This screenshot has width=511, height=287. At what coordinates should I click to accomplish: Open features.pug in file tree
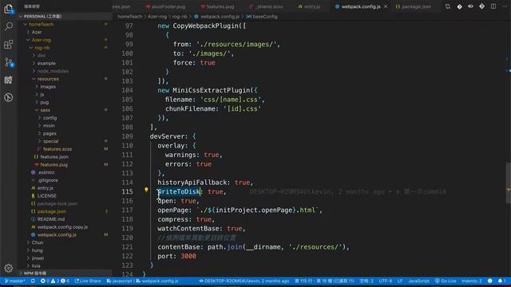click(x=53, y=165)
